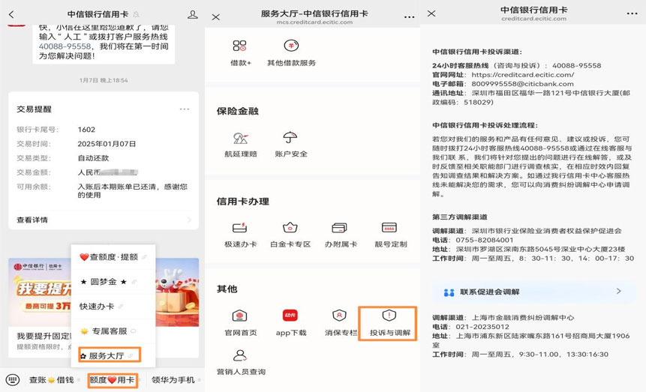The height and width of the screenshot is (392, 646).
Task: Open the 额度用卡 menu in the chat footer
Action: tap(112, 380)
